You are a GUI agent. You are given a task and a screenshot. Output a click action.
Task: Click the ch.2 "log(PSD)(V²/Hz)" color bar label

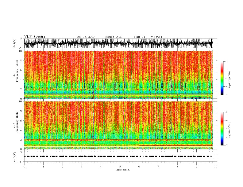[229, 130]
